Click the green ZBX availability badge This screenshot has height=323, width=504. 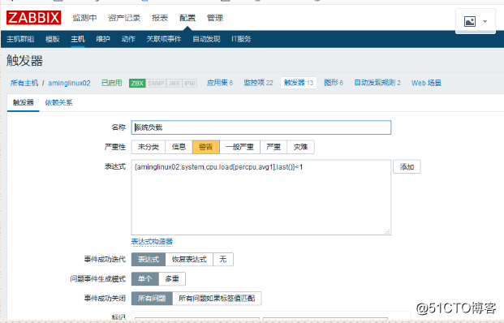pos(137,84)
